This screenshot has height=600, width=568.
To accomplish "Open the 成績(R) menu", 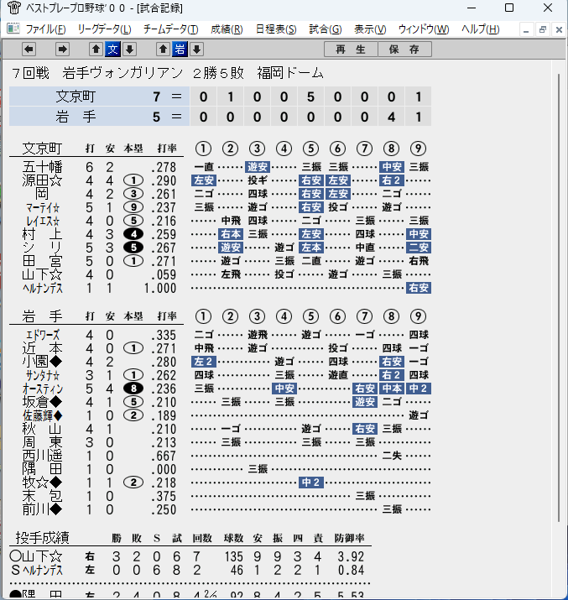I will [227, 29].
